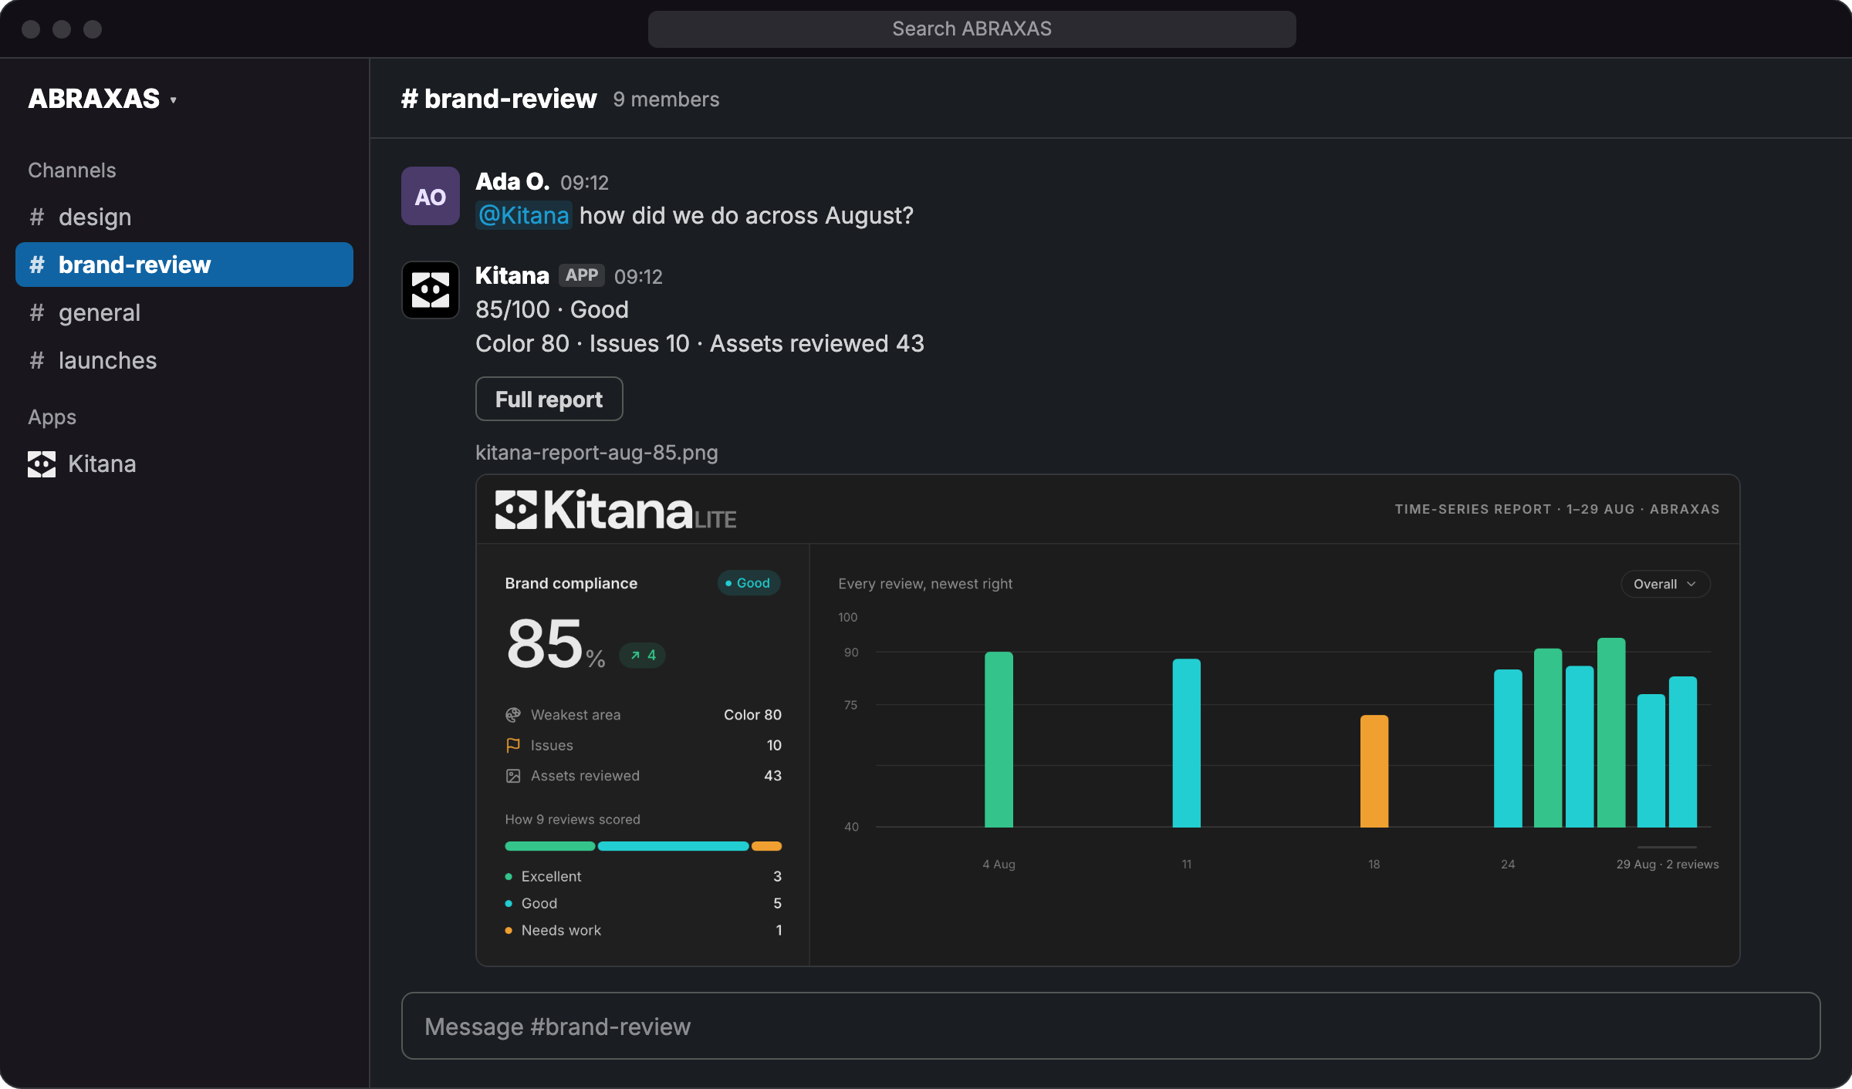This screenshot has height=1089, width=1852.
Task: Click the Channels section heading
Action: pos(72,170)
